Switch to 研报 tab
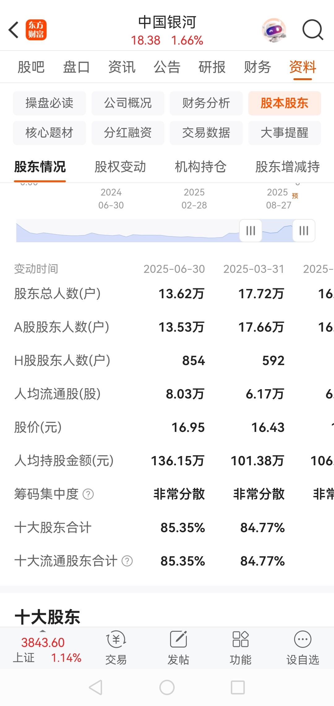This screenshot has height=706, width=334. coord(212,67)
